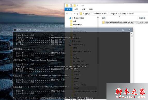Expand the chevron after Windows10 (C:) in breadcrumb

click(108, 14)
